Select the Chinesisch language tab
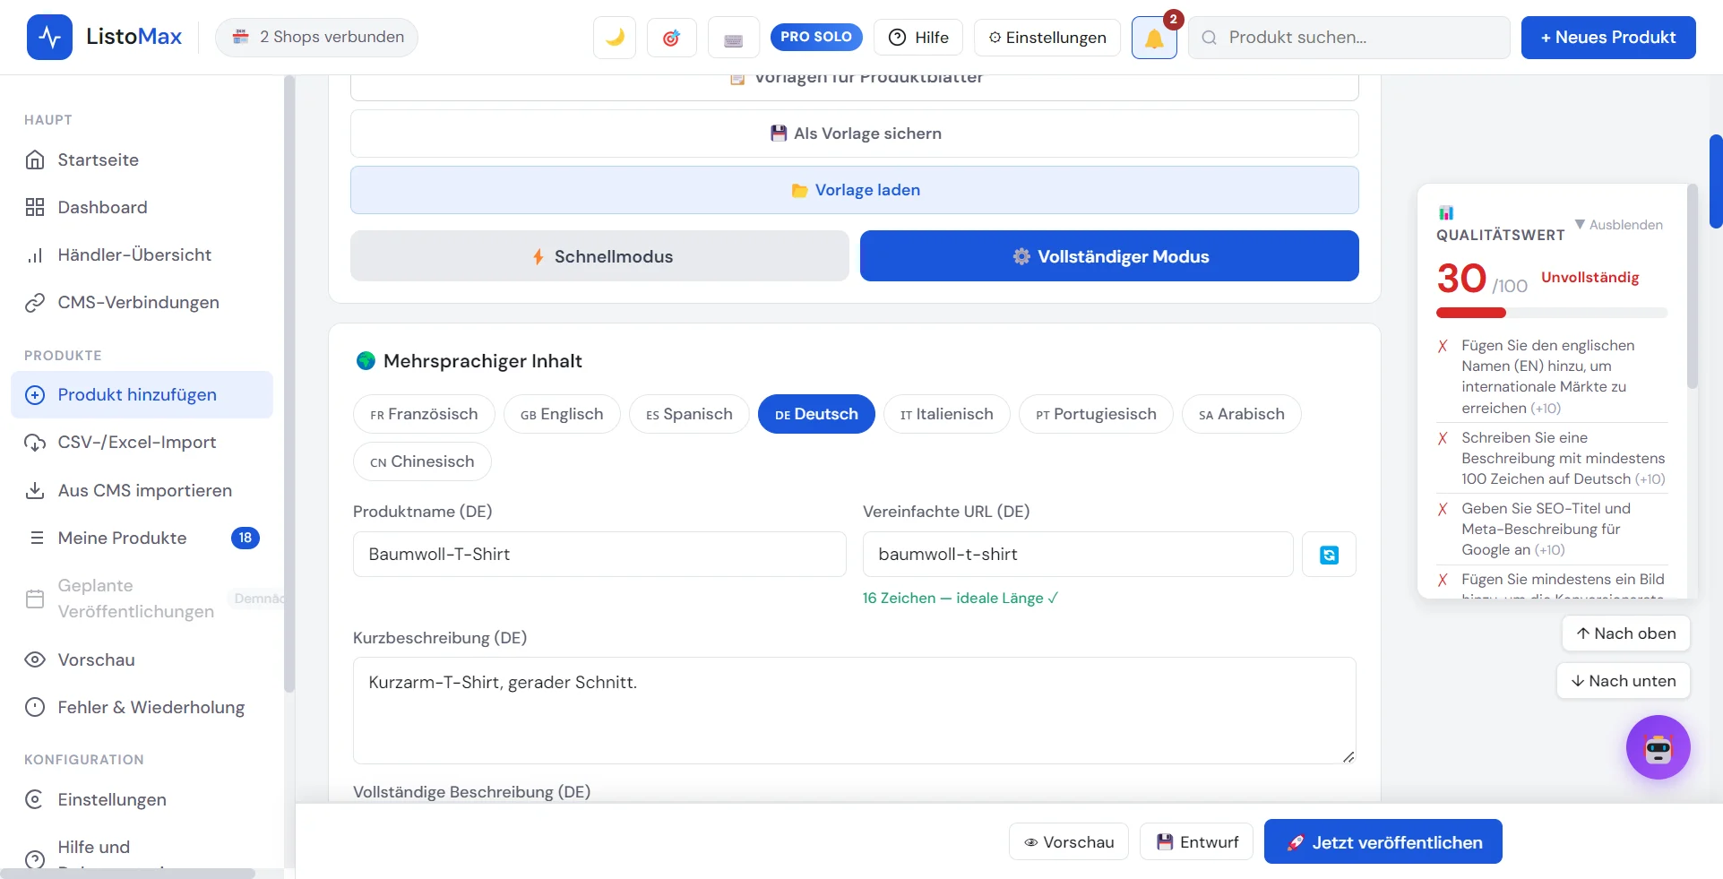 tap(422, 461)
